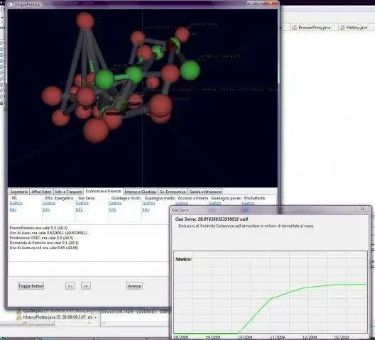This screenshot has width=375, height=340.
Task: Click the scroll-down arrow beside HistoryPlotter.java row
Action: [x=95, y=317]
